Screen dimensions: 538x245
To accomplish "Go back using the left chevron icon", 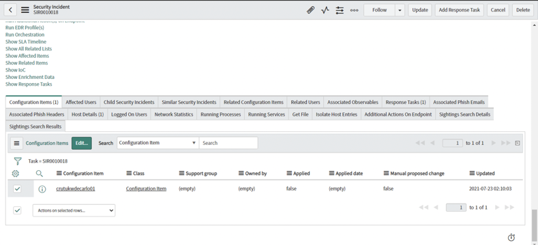I will [x=10, y=10].
